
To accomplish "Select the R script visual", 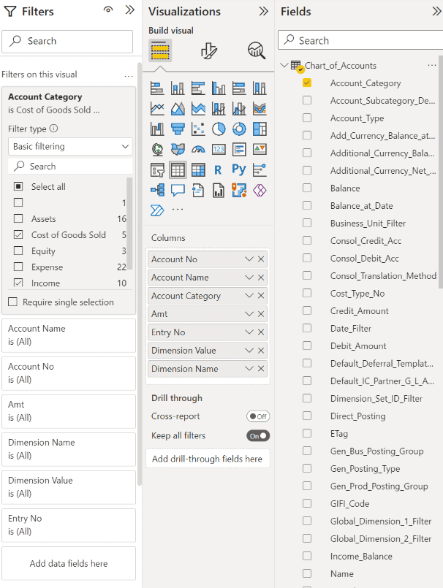I will tap(219, 170).
